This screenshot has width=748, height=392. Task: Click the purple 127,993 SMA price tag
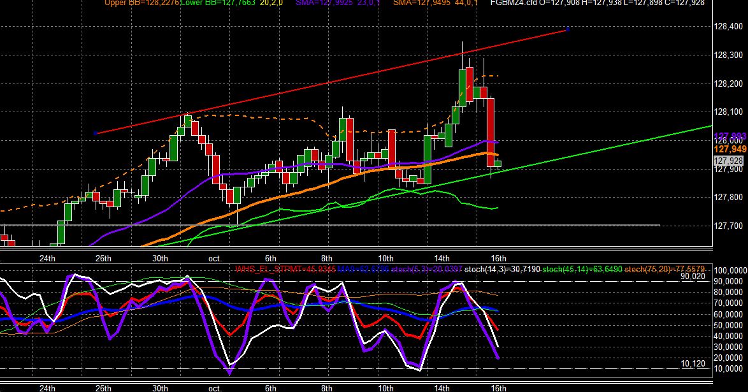click(x=730, y=136)
